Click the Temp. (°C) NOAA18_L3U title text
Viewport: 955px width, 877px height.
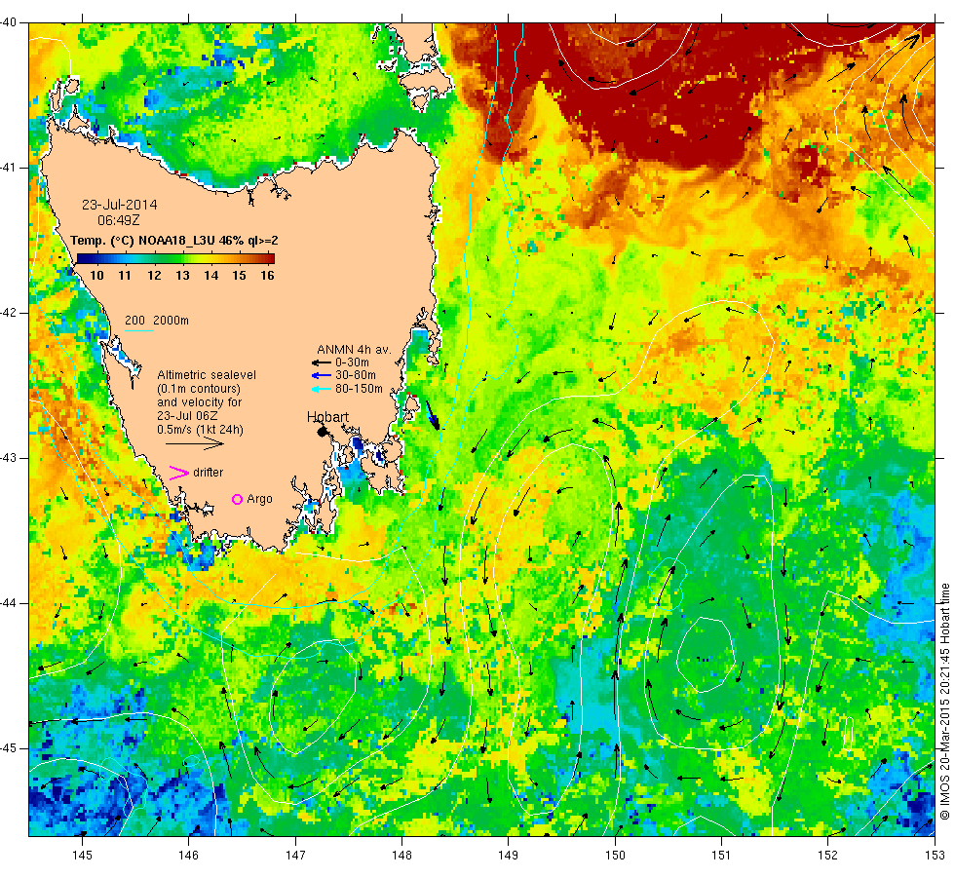(174, 240)
